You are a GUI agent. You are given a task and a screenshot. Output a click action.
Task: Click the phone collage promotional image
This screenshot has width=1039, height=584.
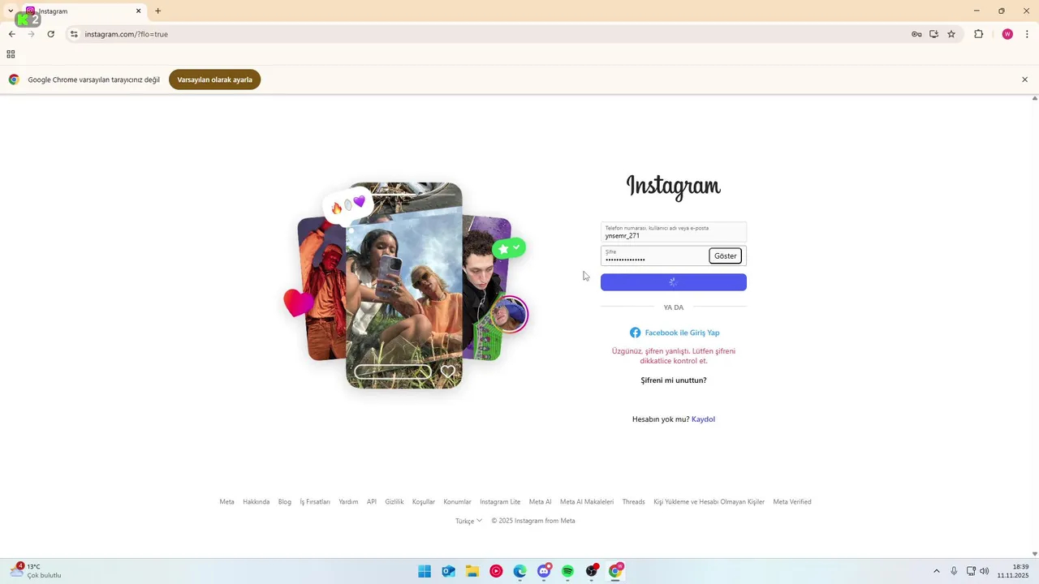coord(405,286)
